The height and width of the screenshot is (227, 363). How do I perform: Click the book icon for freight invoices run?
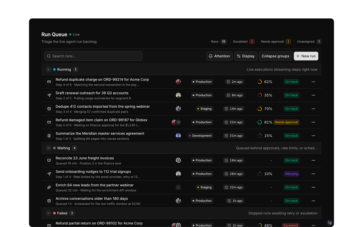49,160
